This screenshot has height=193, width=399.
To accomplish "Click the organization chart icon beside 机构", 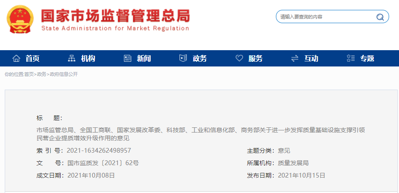I will point(71,58).
